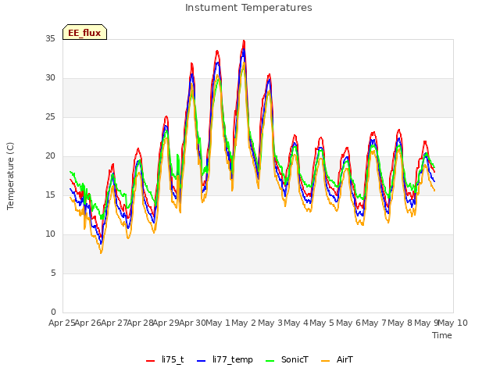The width and height of the screenshot is (500, 375).
Task: Click the Apr 26 x-axis tick label
Action: 88,323
